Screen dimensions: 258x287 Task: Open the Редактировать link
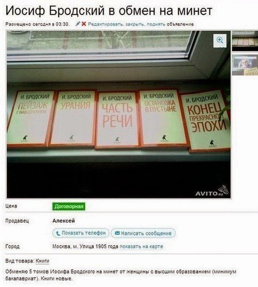105,24
